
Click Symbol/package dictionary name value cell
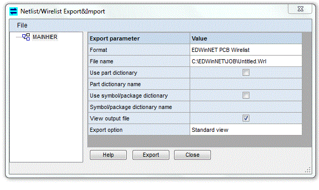pyautogui.click(x=246, y=107)
